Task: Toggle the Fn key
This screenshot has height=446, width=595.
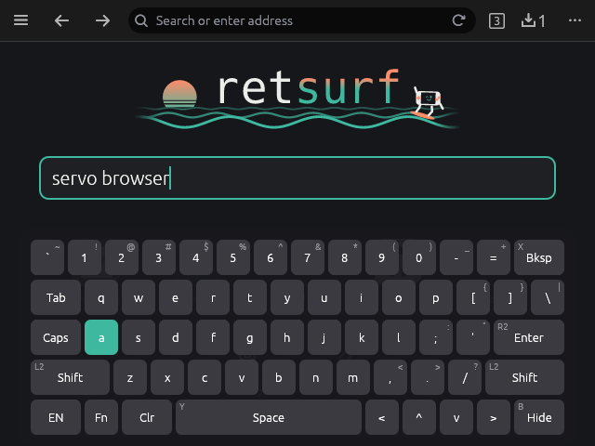Action: 101,417
